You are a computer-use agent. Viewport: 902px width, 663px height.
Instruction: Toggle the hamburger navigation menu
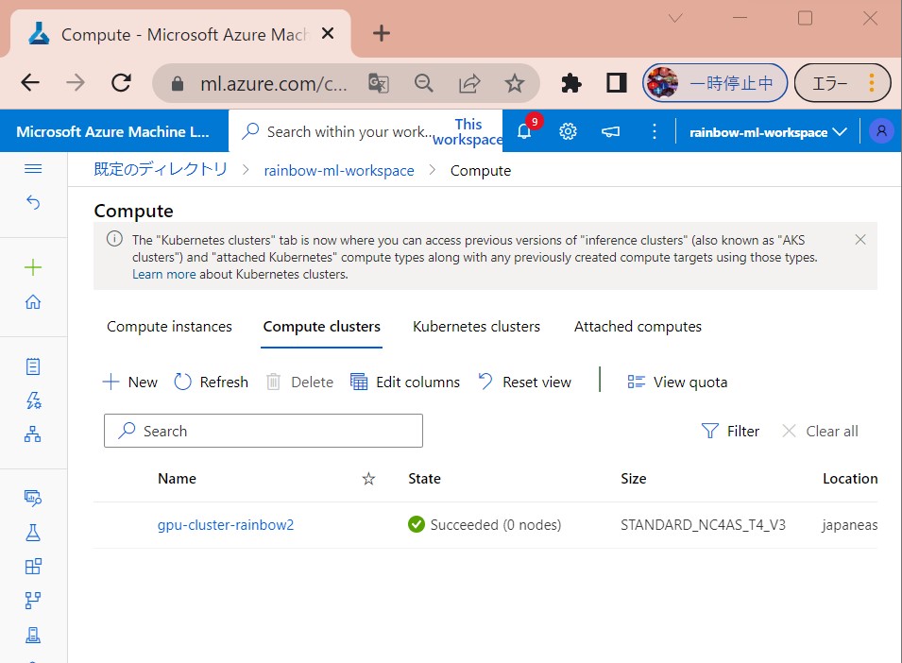click(x=33, y=168)
